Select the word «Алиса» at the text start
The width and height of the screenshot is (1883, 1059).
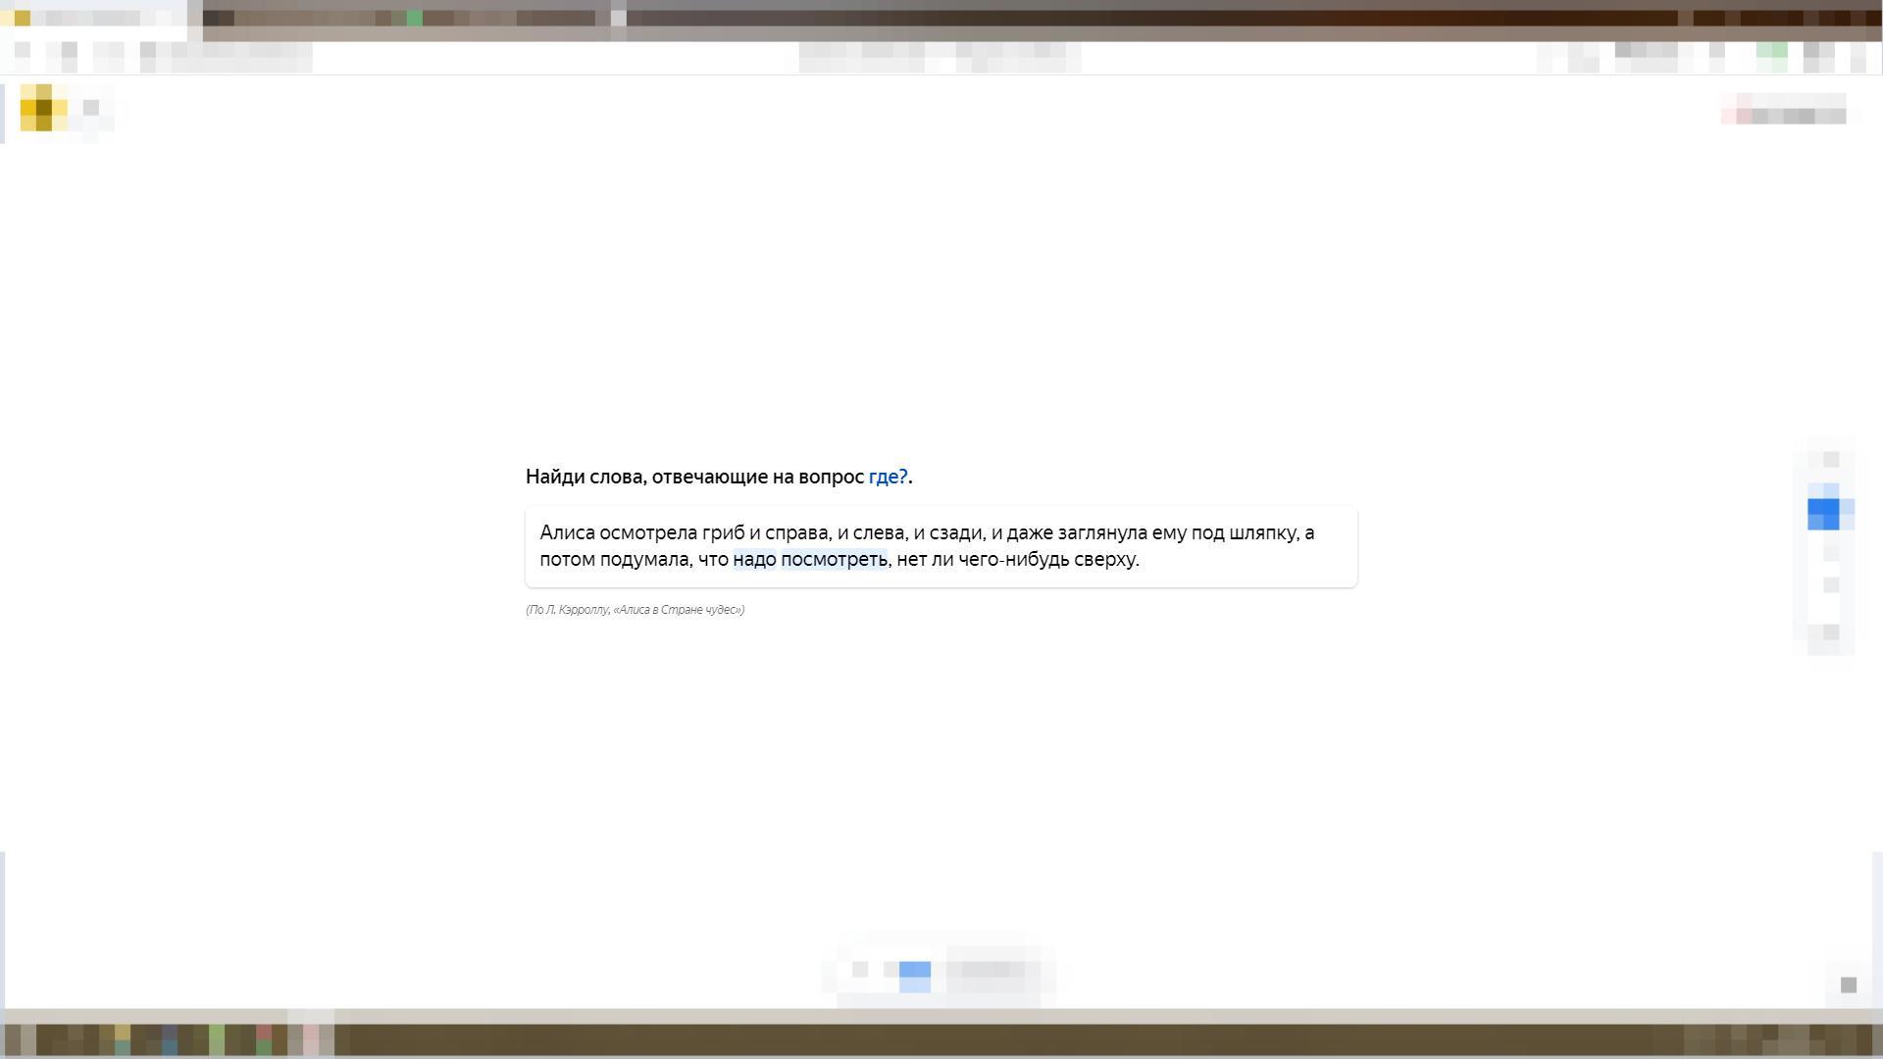(567, 533)
